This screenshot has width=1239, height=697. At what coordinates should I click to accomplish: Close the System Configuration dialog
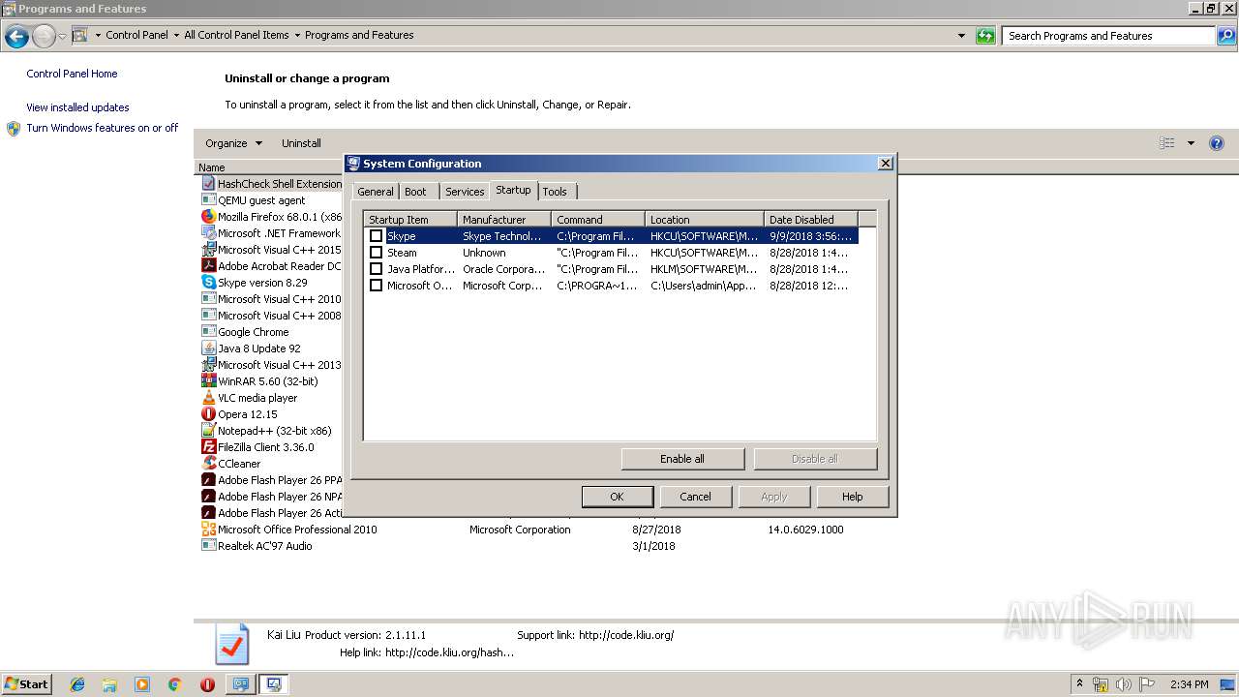pos(885,164)
